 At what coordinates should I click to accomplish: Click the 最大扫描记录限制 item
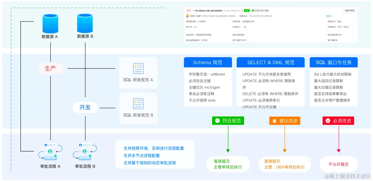point(328,87)
